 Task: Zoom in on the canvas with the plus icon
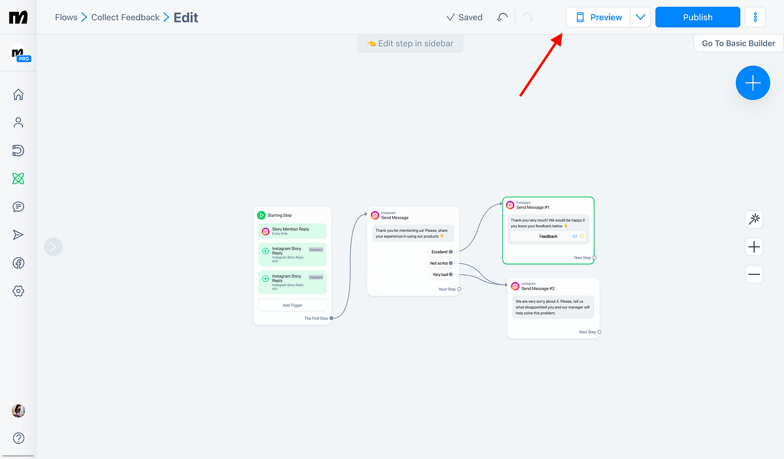tap(754, 246)
